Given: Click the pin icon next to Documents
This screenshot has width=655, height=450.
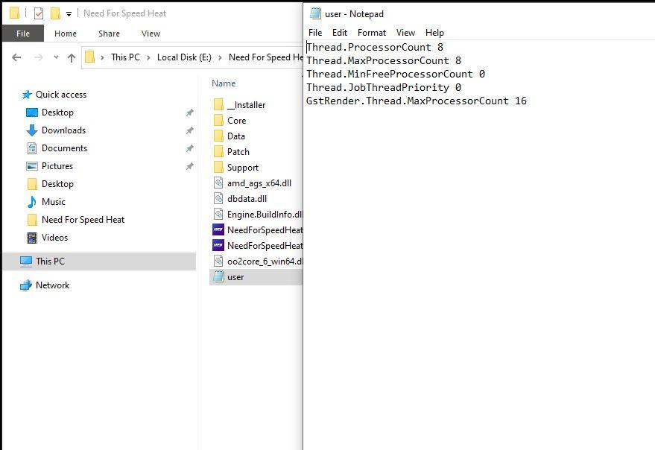Looking at the screenshot, I should click(x=190, y=148).
